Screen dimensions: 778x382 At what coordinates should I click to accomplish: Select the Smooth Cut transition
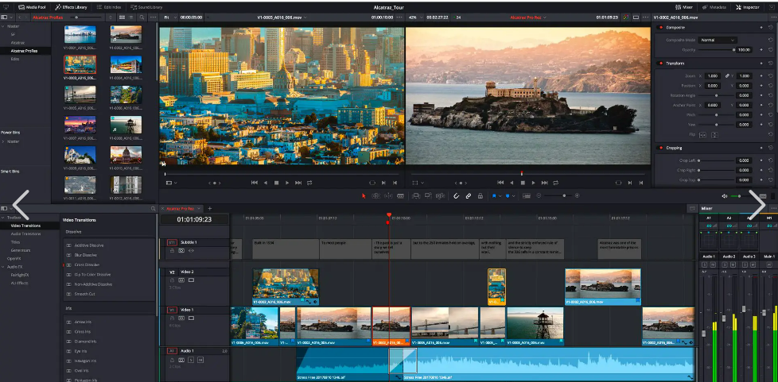[84, 294]
